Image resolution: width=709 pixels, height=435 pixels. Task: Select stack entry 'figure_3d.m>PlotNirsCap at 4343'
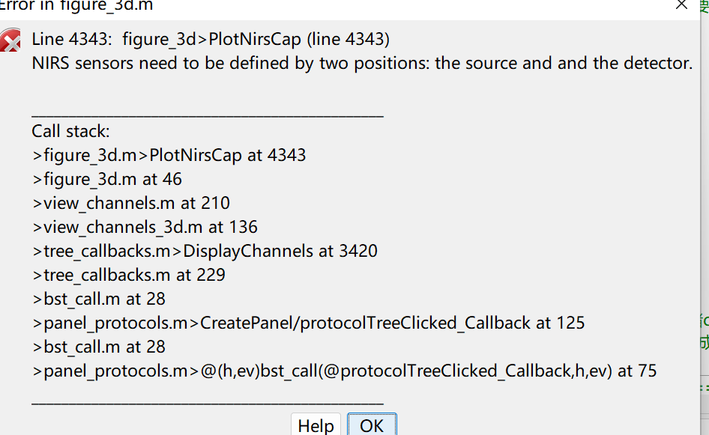(x=169, y=156)
